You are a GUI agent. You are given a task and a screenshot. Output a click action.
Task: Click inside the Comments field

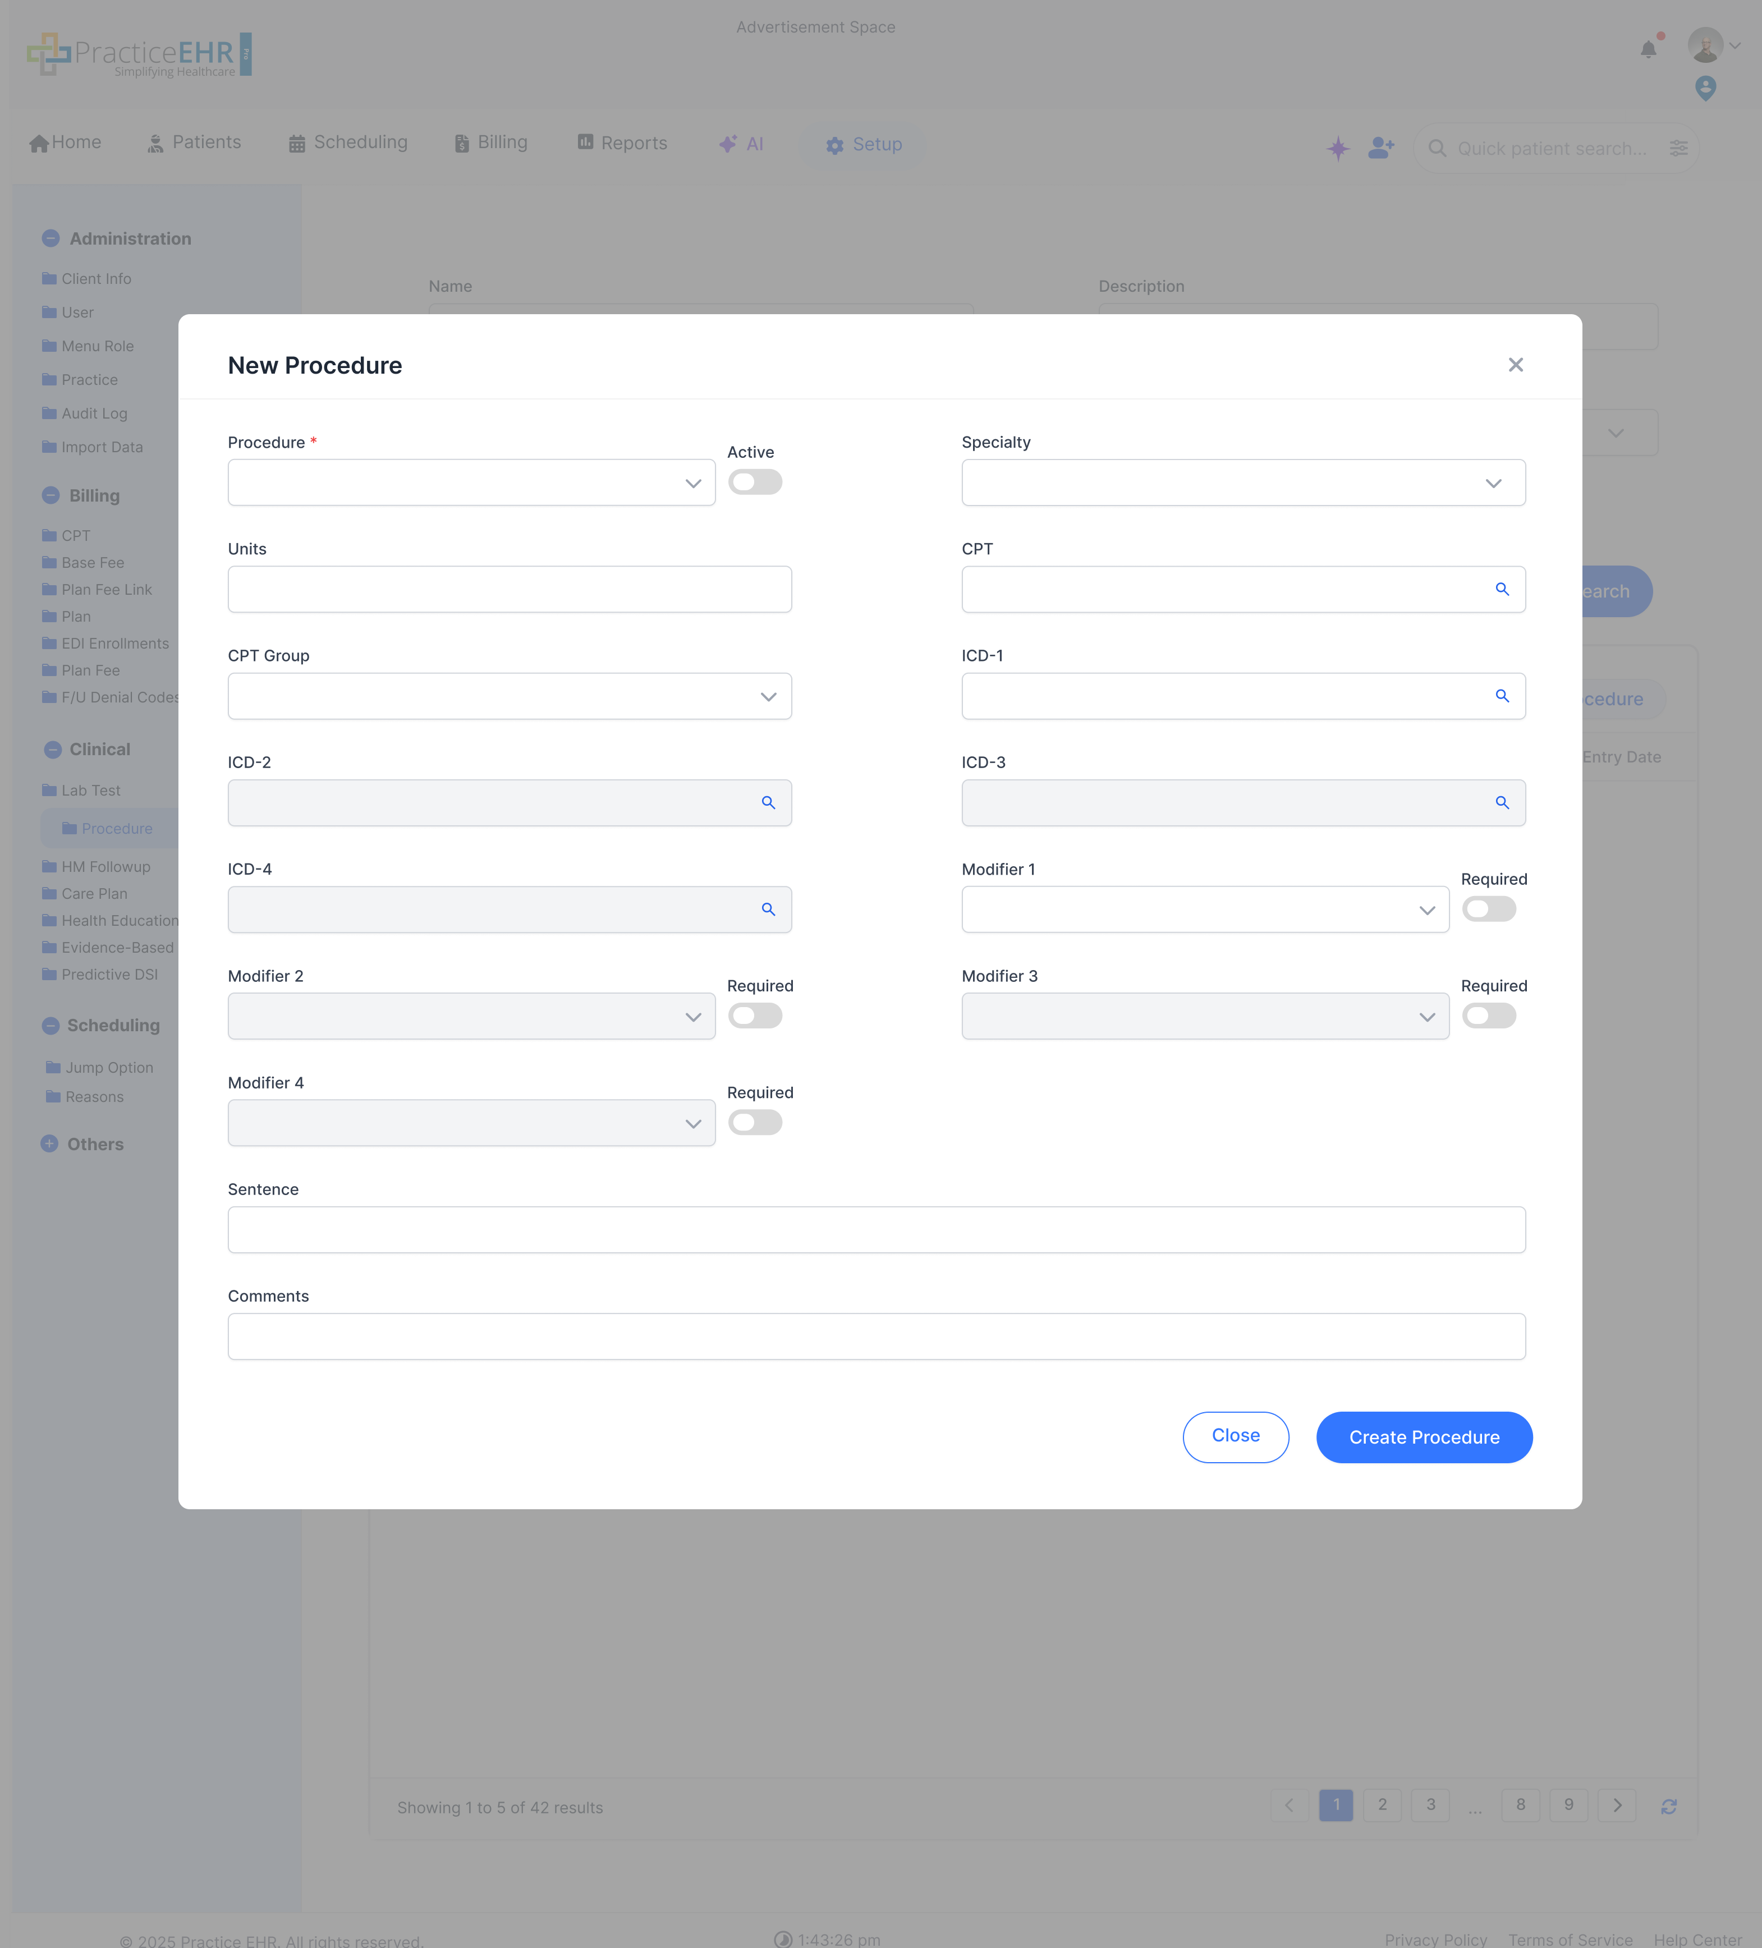click(x=875, y=1335)
